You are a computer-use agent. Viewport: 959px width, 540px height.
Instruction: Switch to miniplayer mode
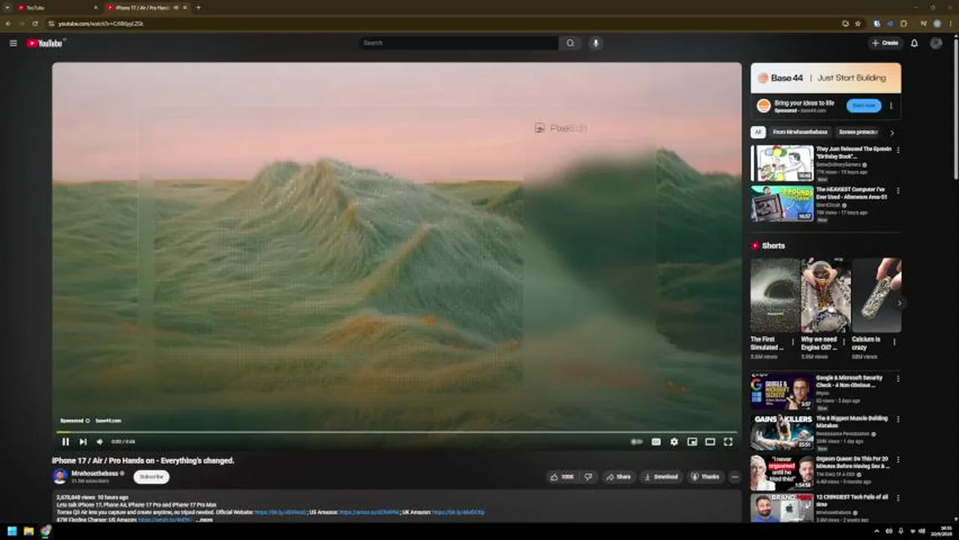tap(692, 442)
